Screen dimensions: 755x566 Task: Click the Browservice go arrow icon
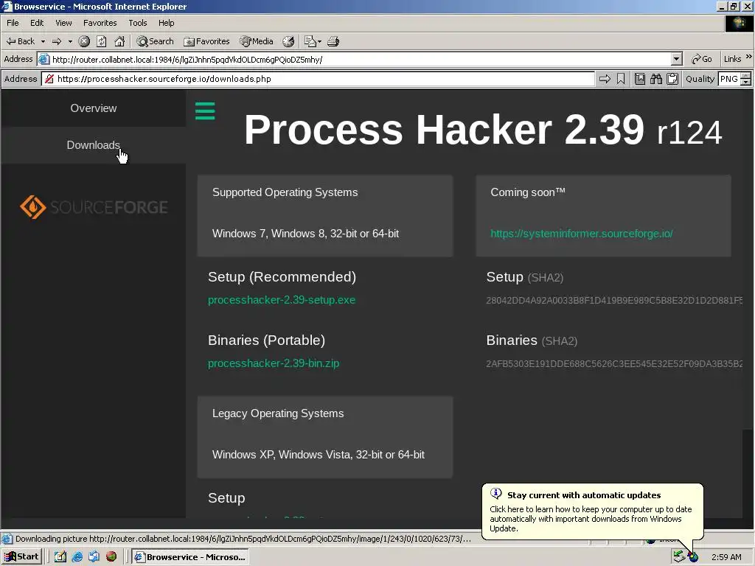[x=605, y=79]
